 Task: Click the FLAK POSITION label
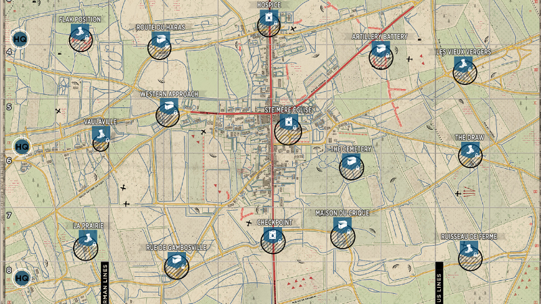[80, 20]
